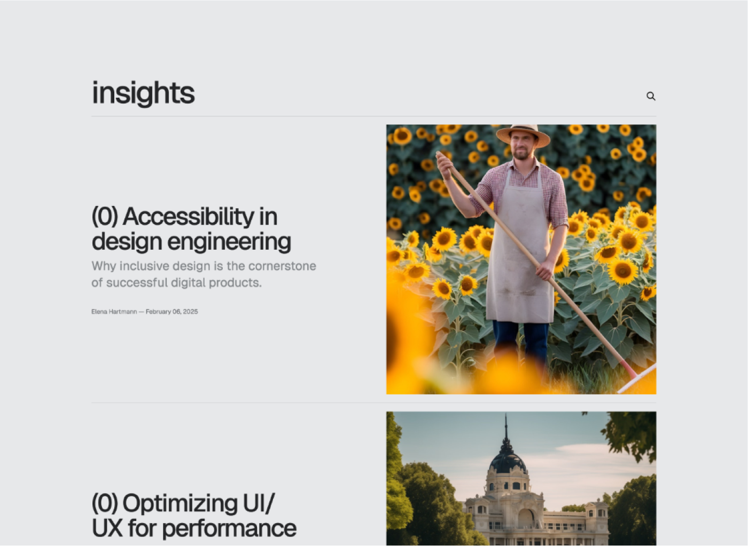Open search with the magnifier icon

tap(651, 96)
